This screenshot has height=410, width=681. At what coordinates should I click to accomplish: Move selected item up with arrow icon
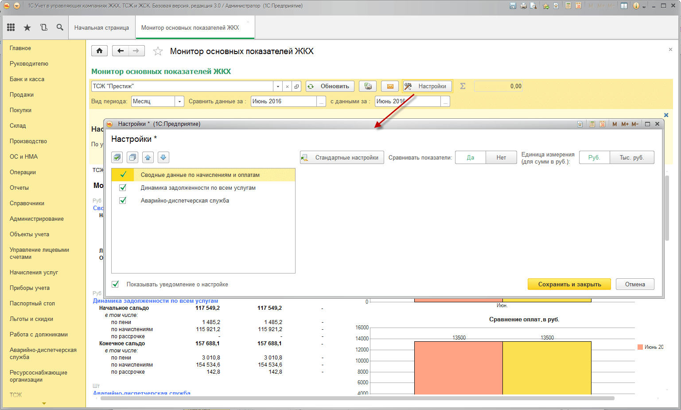tap(148, 157)
